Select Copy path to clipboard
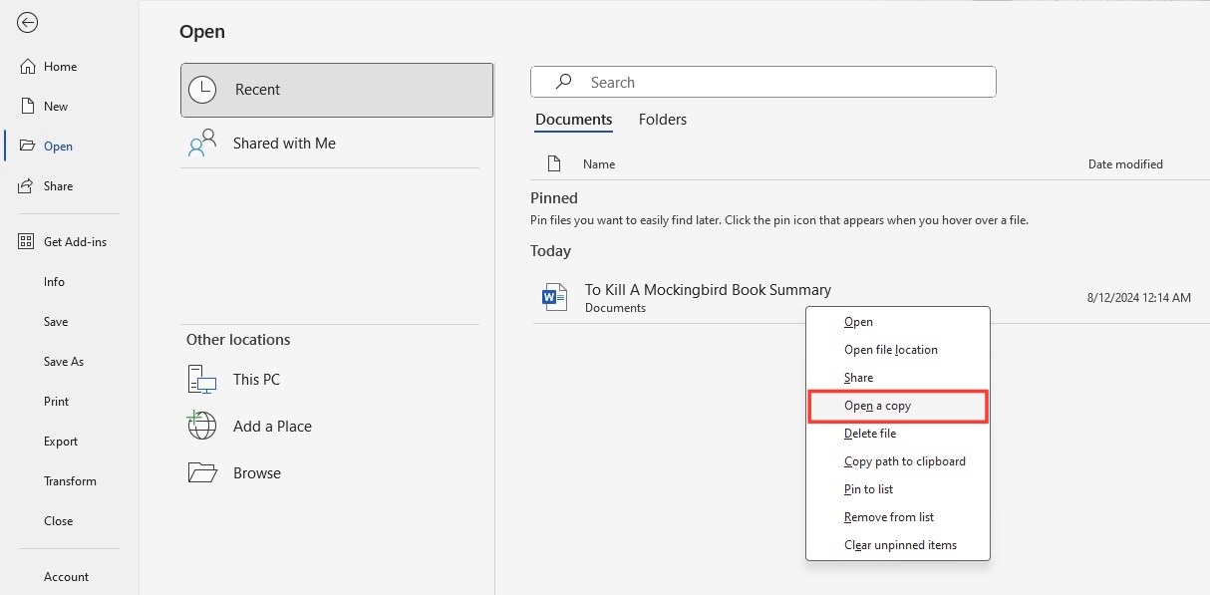The height and width of the screenshot is (595, 1210). pos(898,461)
